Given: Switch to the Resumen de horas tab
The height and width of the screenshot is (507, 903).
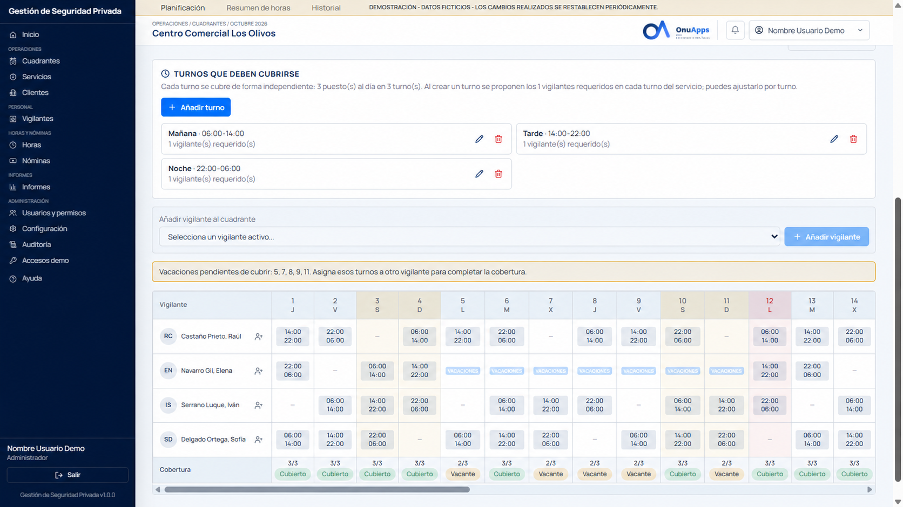Looking at the screenshot, I should [258, 8].
